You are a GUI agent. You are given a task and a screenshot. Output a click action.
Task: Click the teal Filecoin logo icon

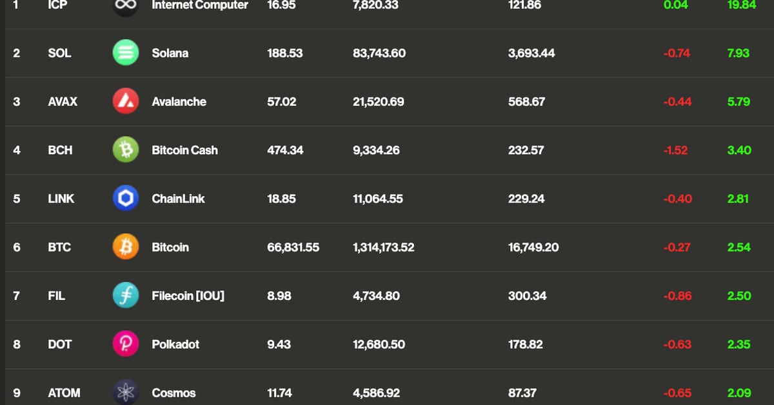(x=125, y=295)
